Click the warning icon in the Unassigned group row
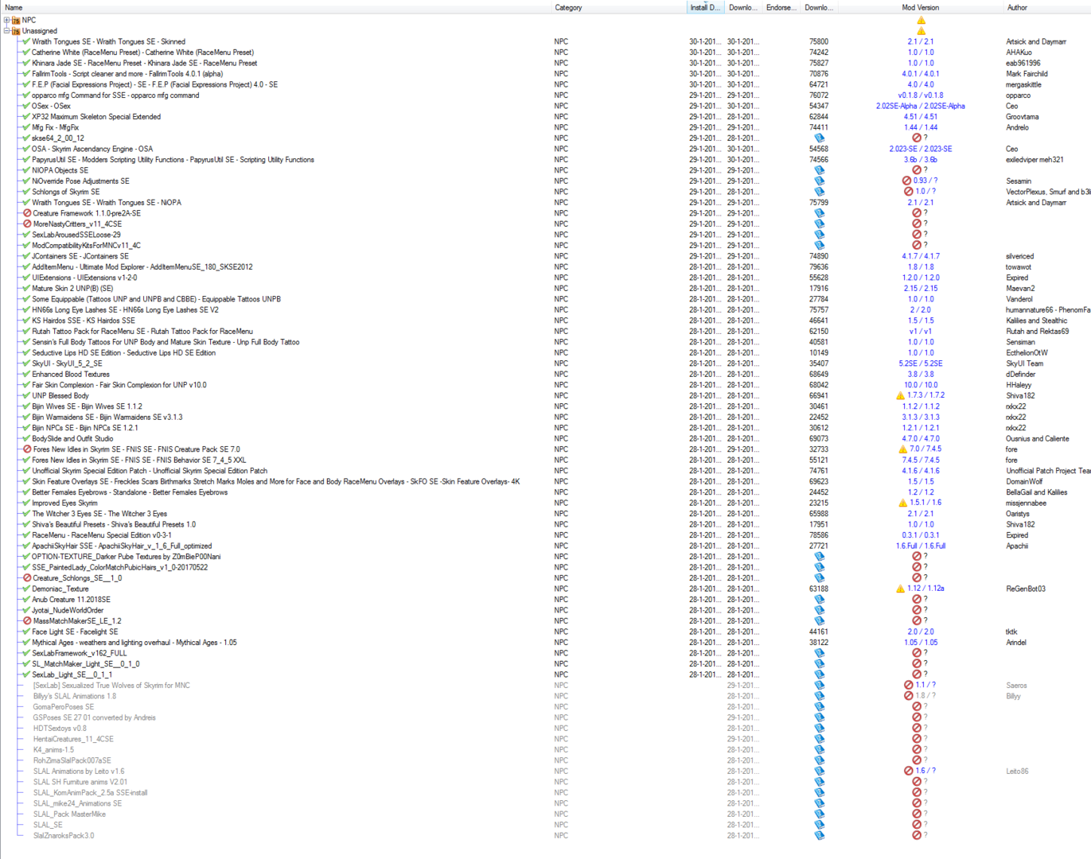 click(921, 31)
